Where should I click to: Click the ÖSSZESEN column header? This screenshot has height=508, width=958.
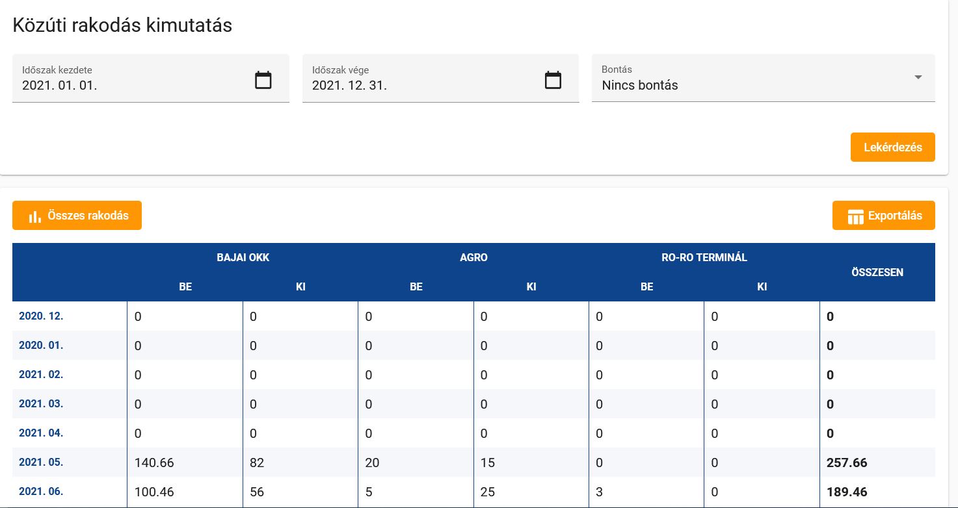pyautogui.click(x=877, y=272)
